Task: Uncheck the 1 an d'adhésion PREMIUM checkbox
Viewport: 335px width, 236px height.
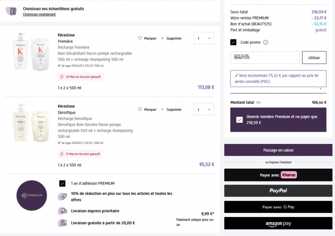Action: [x=62, y=183]
